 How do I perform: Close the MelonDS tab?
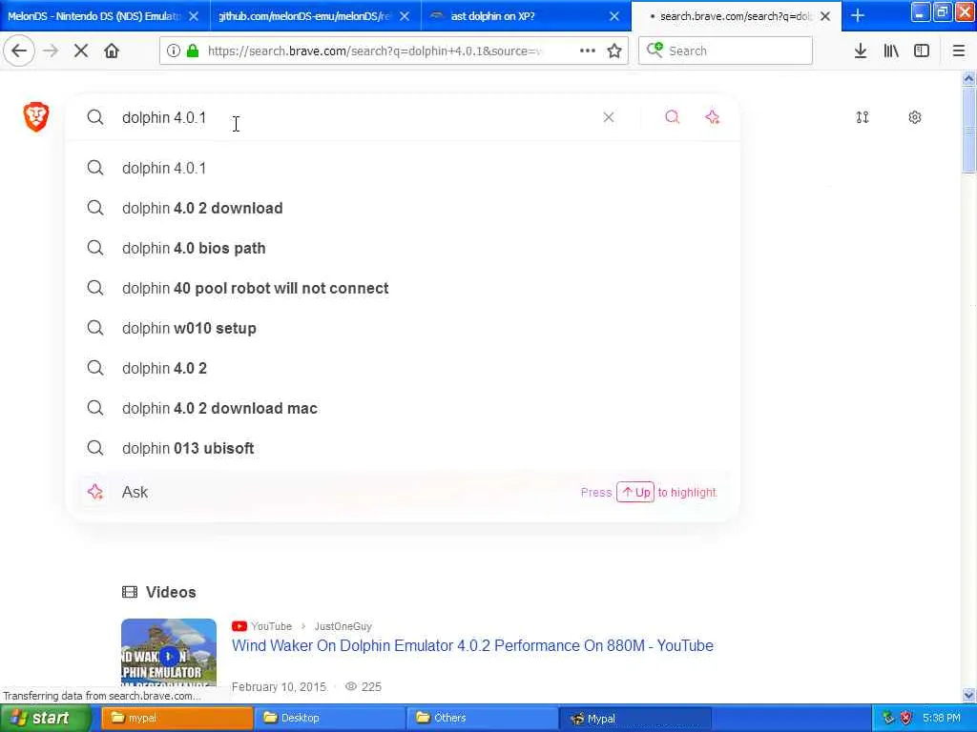tap(194, 16)
